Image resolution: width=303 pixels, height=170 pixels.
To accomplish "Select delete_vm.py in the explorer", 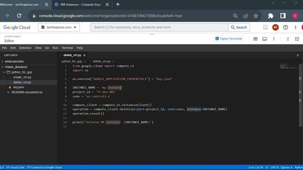I will pyautogui.click(x=22, y=82).
